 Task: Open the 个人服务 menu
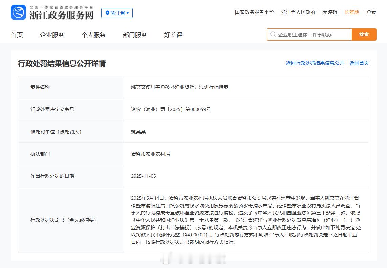(94, 35)
